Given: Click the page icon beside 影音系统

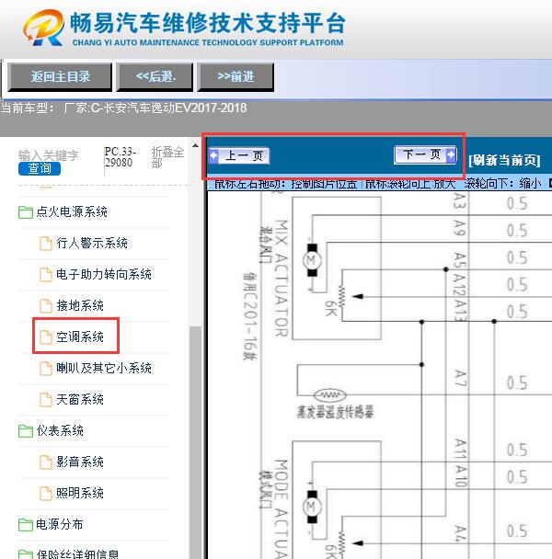Looking at the screenshot, I should click(x=46, y=462).
